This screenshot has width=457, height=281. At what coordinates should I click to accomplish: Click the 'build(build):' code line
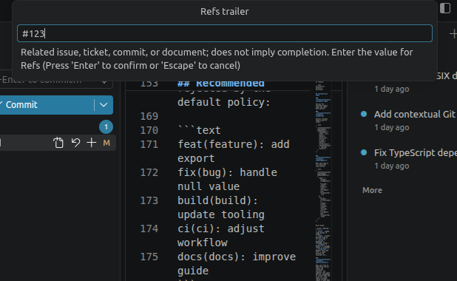pos(217,200)
